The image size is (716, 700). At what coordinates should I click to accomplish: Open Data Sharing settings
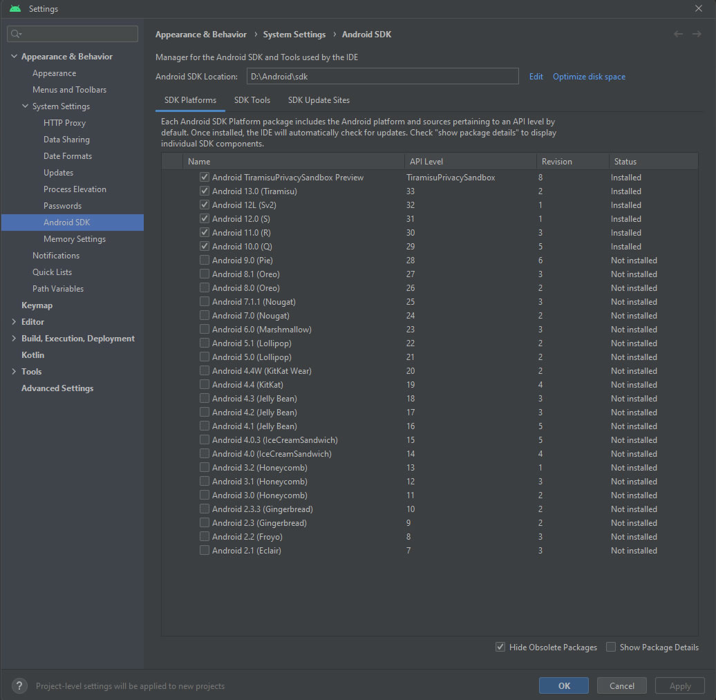[66, 140]
